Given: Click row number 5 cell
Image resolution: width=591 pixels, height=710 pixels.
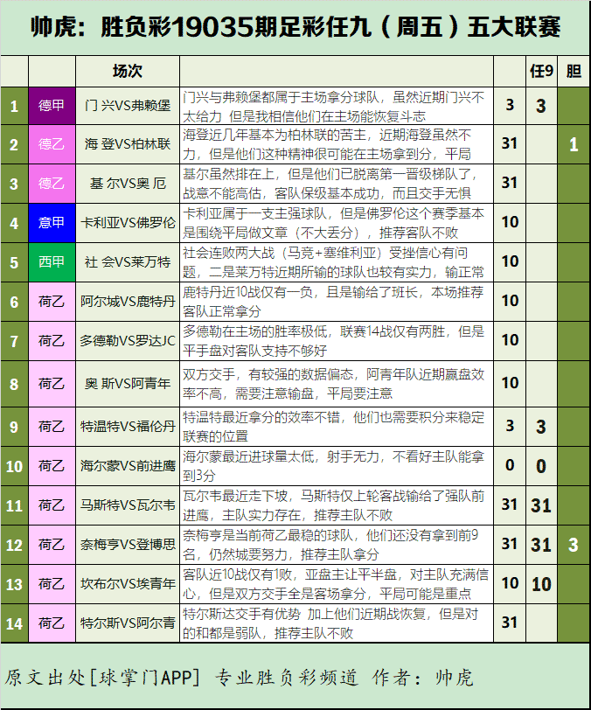Looking at the screenshot, I should point(14,262).
